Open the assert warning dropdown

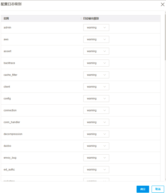click(x=96, y=51)
